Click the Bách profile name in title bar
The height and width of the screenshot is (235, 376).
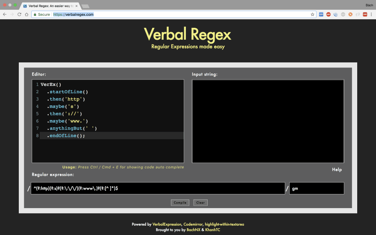click(x=369, y=5)
